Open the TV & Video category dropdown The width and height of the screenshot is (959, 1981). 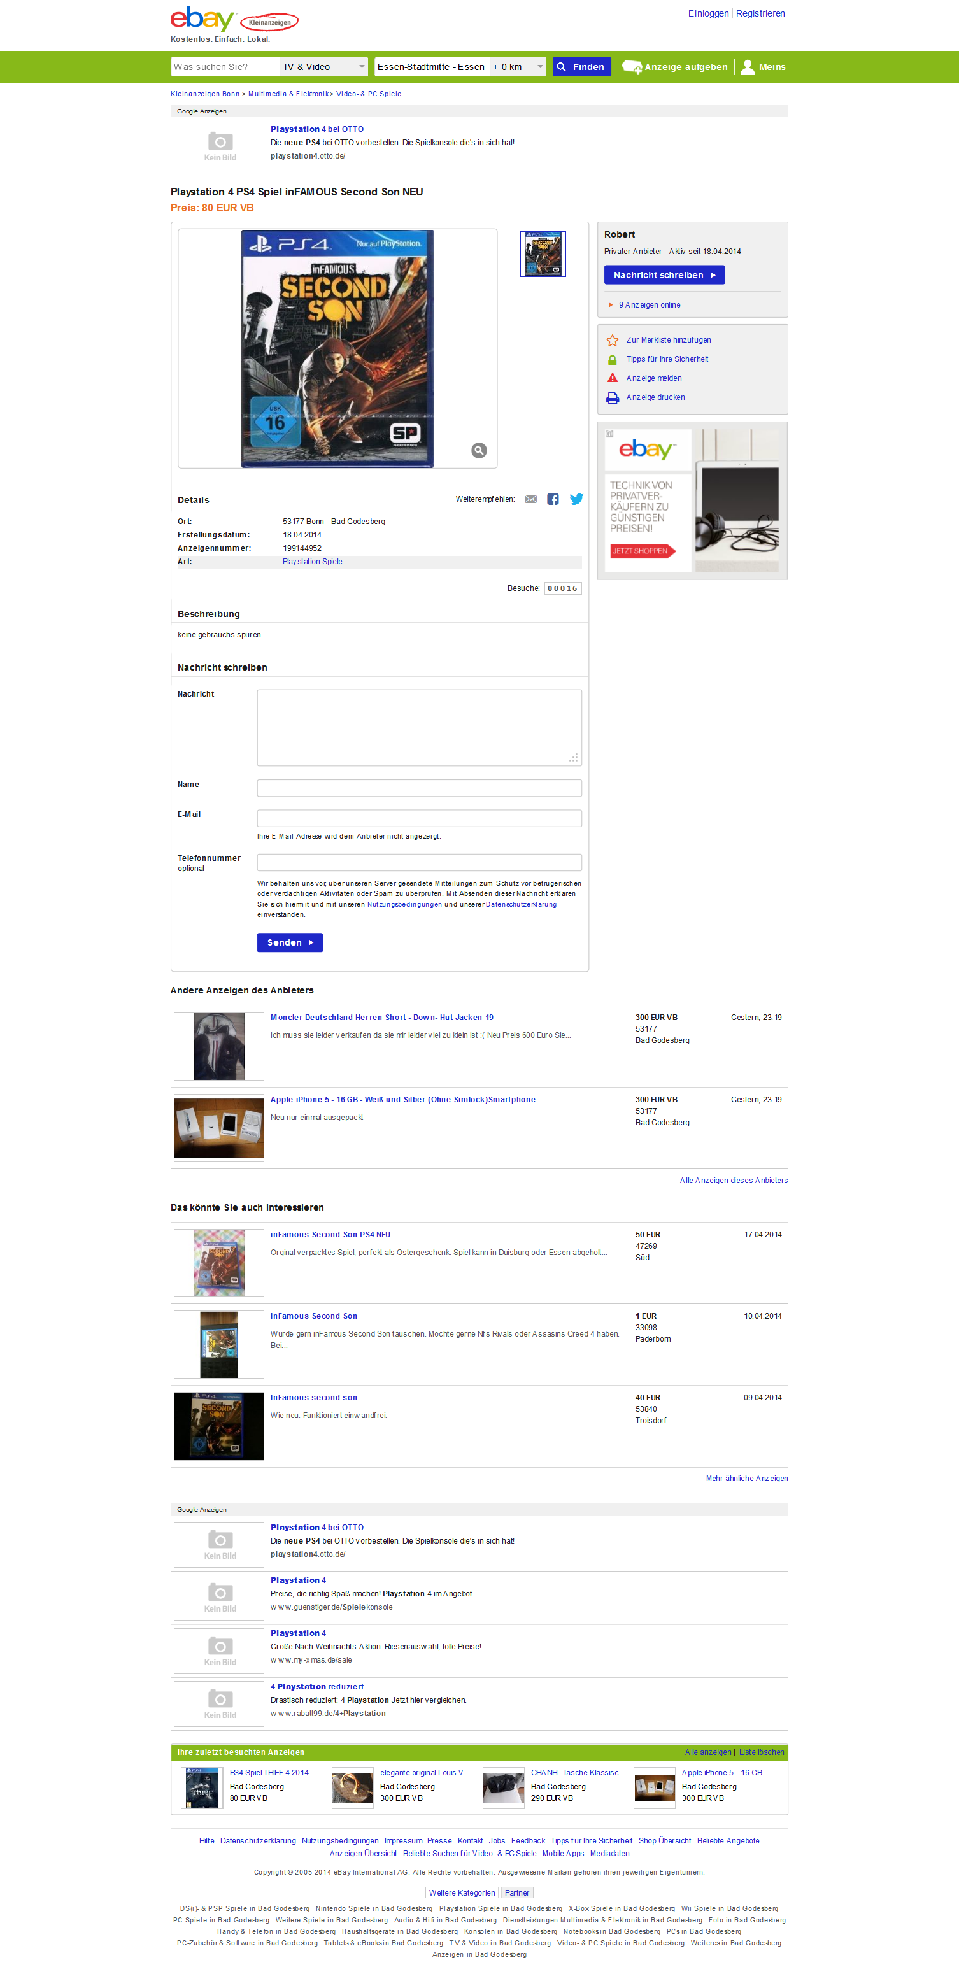click(323, 67)
